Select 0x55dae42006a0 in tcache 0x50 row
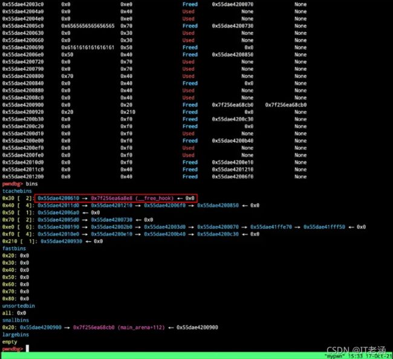Image resolution: width=393 pixels, height=359 pixels. (59, 213)
